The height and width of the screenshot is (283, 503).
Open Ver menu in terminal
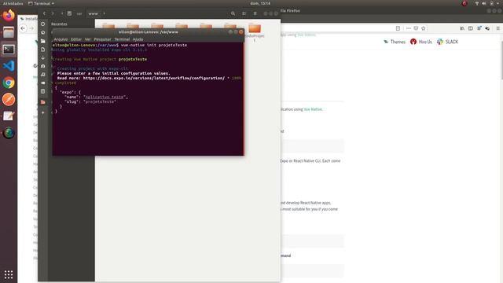click(x=87, y=39)
